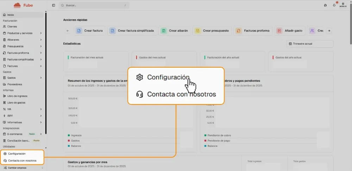
Task: Click Crear factura simplificada quick action
Action: (x=132, y=30)
